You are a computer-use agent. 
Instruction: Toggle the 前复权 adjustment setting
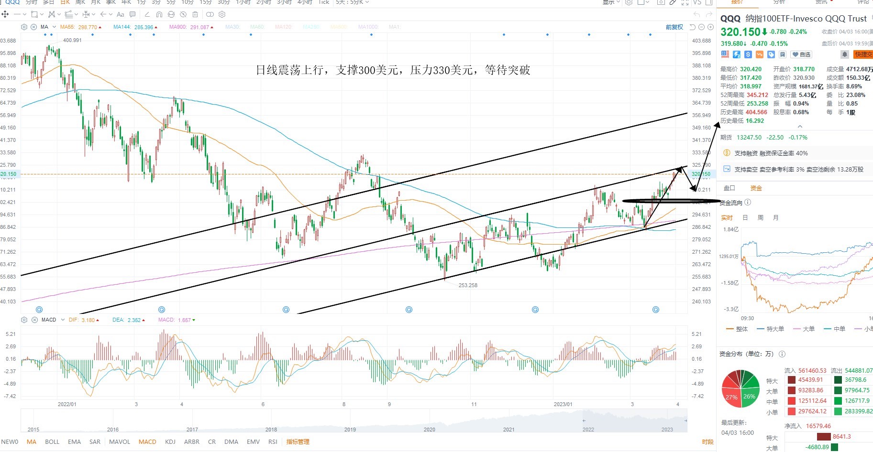coord(674,27)
